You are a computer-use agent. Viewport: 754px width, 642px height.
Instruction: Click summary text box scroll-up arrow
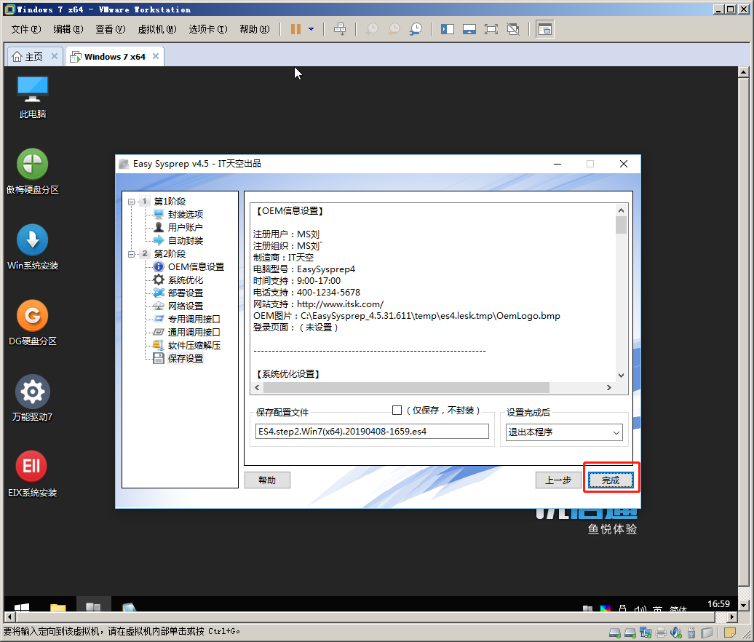[x=621, y=210]
